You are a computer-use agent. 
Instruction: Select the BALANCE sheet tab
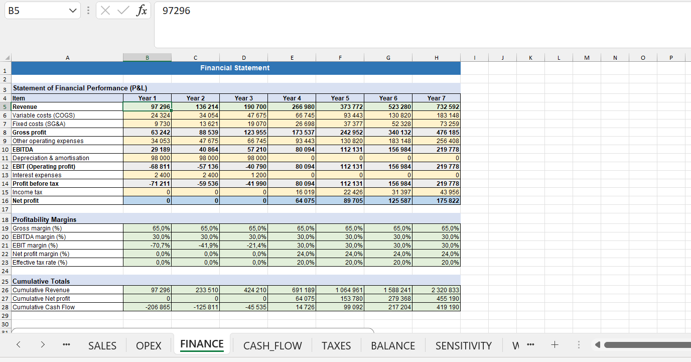tap(393, 345)
